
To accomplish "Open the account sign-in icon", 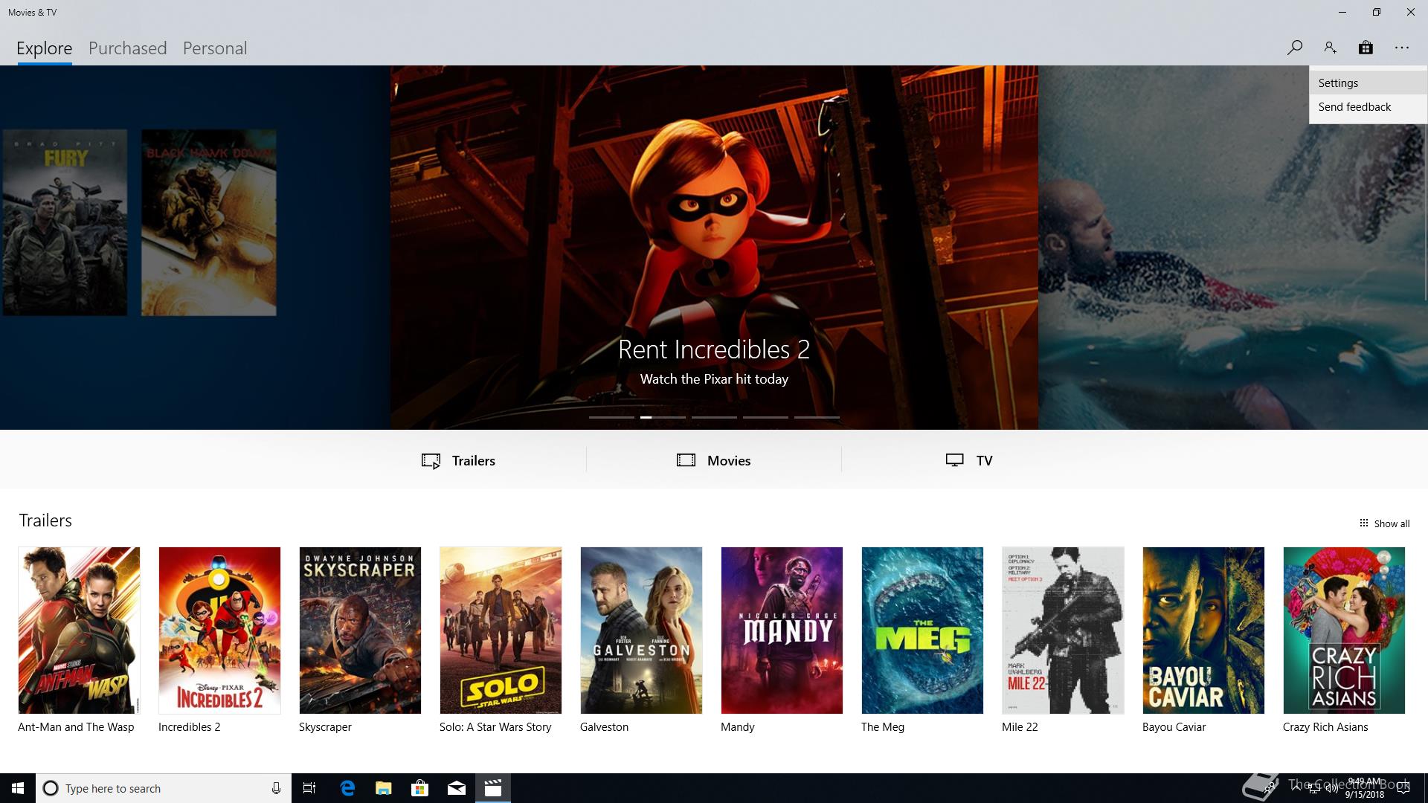I will coord(1330,48).
